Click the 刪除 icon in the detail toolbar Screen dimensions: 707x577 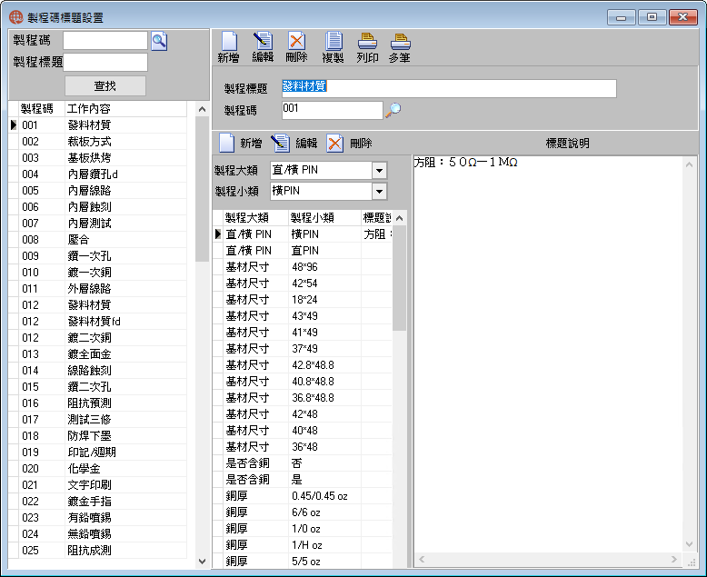(x=334, y=143)
